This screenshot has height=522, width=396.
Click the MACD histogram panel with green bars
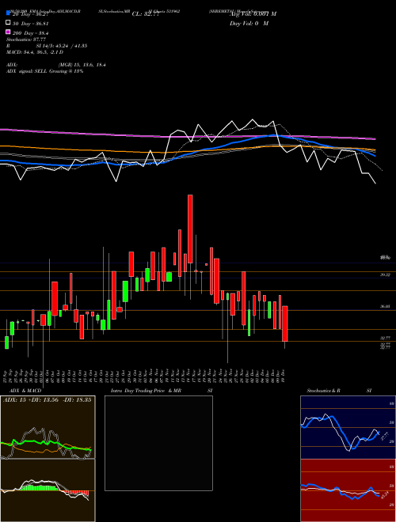(x=48, y=490)
